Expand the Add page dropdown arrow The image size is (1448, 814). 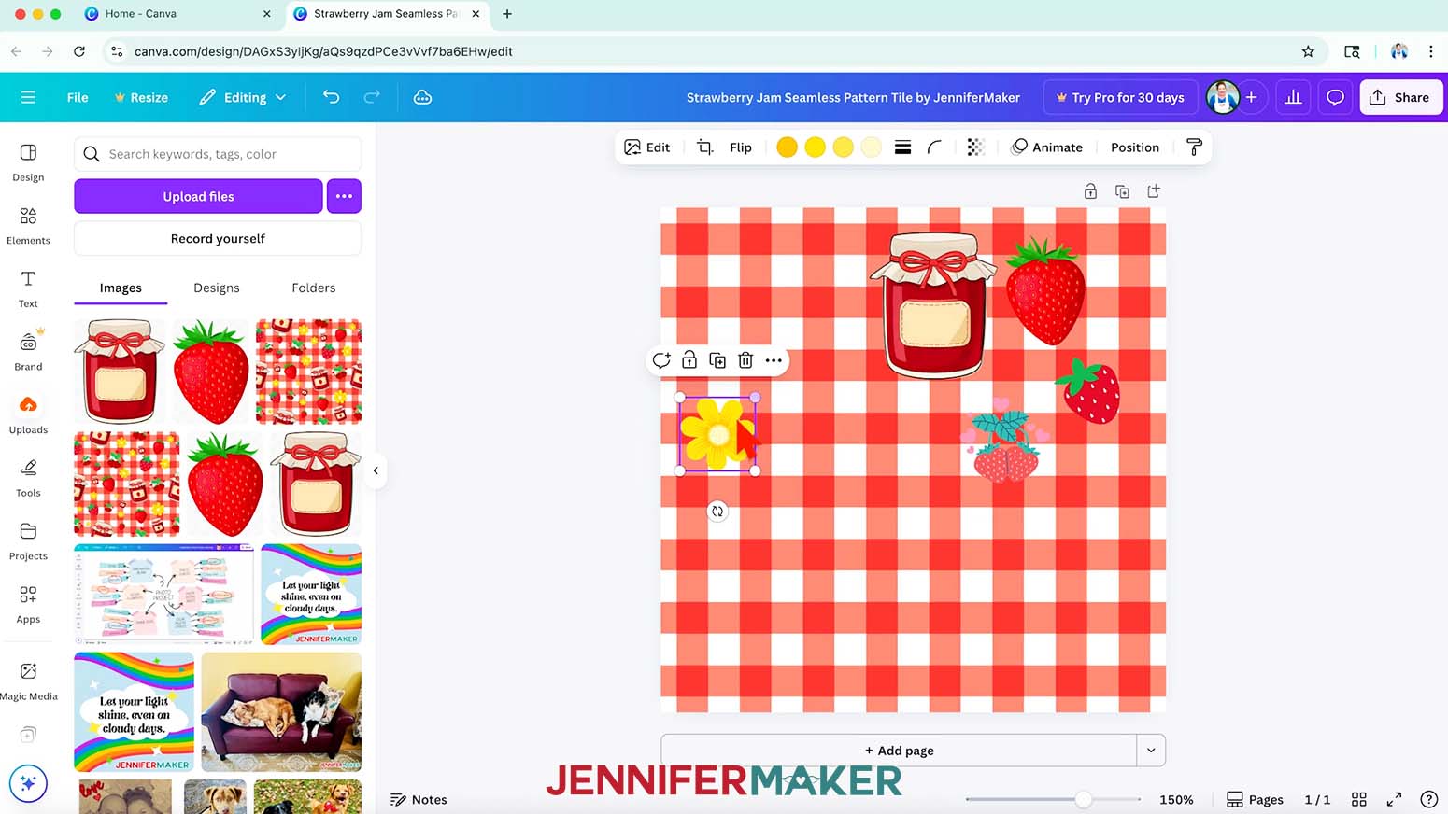tap(1151, 751)
